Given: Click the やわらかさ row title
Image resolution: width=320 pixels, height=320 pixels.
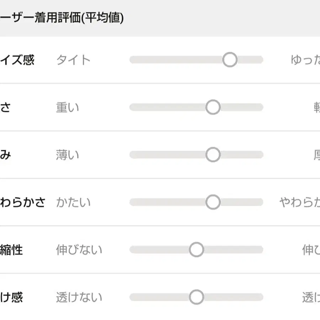Looking at the screenshot, I should point(23,202).
